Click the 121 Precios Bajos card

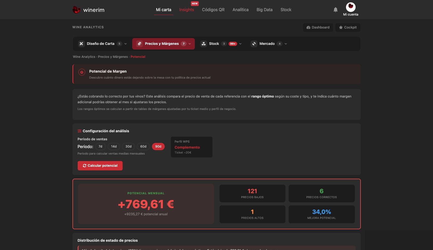252,193
